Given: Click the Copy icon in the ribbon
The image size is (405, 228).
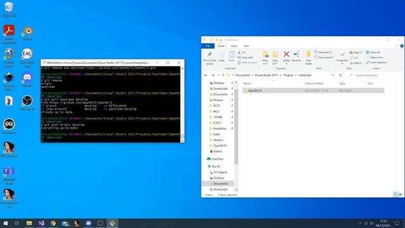Looking at the screenshot, I should point(221,54).
